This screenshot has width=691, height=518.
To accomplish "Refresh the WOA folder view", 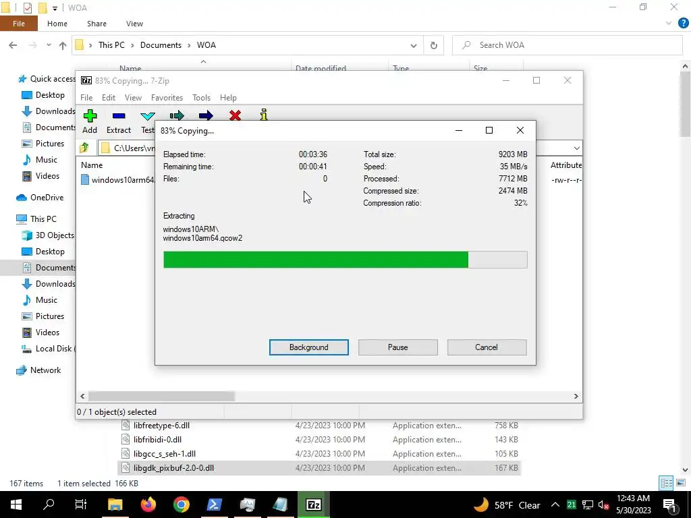I will [x=434, y=45].
